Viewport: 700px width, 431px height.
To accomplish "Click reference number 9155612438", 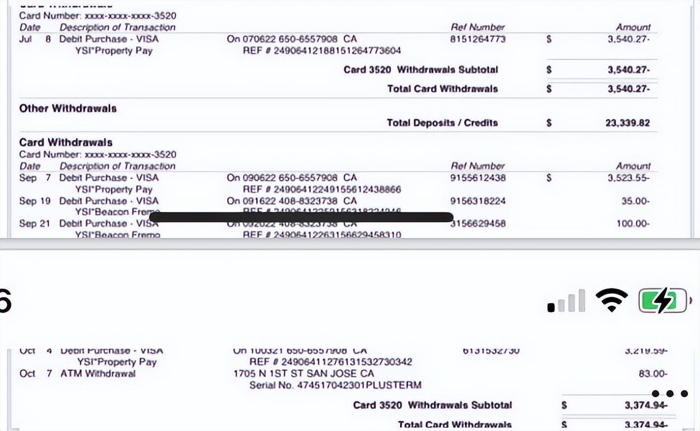I will tap(478, 178).
